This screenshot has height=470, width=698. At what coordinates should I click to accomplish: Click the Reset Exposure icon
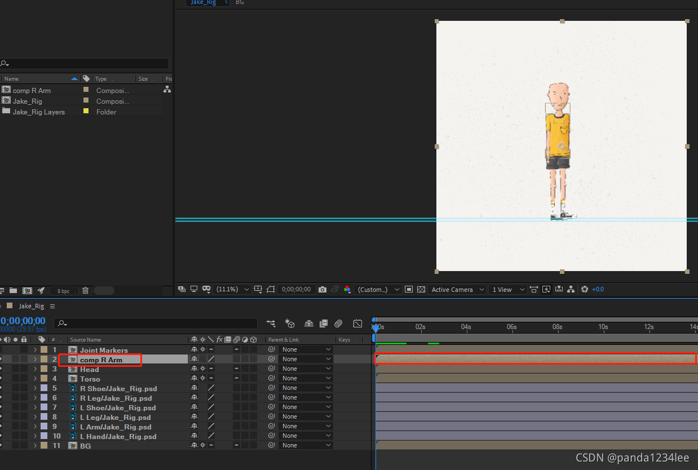point(585,290)
